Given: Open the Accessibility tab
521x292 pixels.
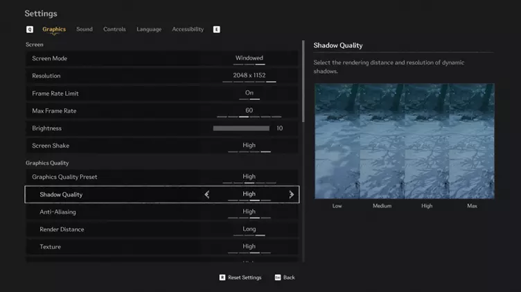Looking at the screenshot, I should [188, 29].
